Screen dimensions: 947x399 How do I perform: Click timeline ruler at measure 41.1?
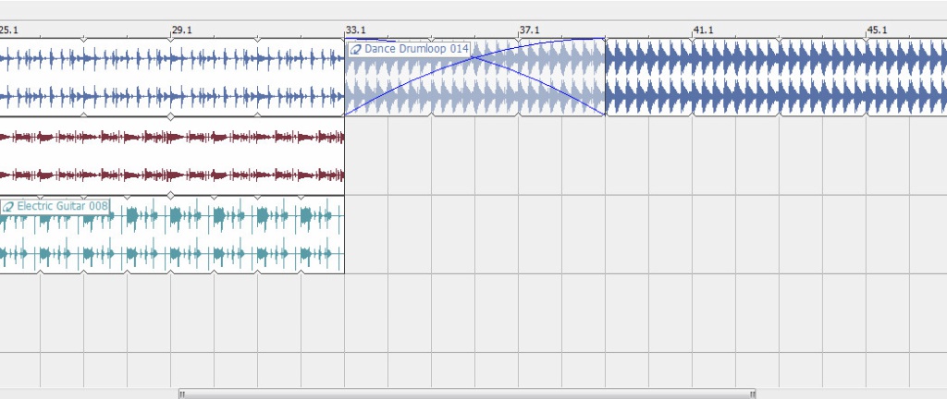(704, 30)
